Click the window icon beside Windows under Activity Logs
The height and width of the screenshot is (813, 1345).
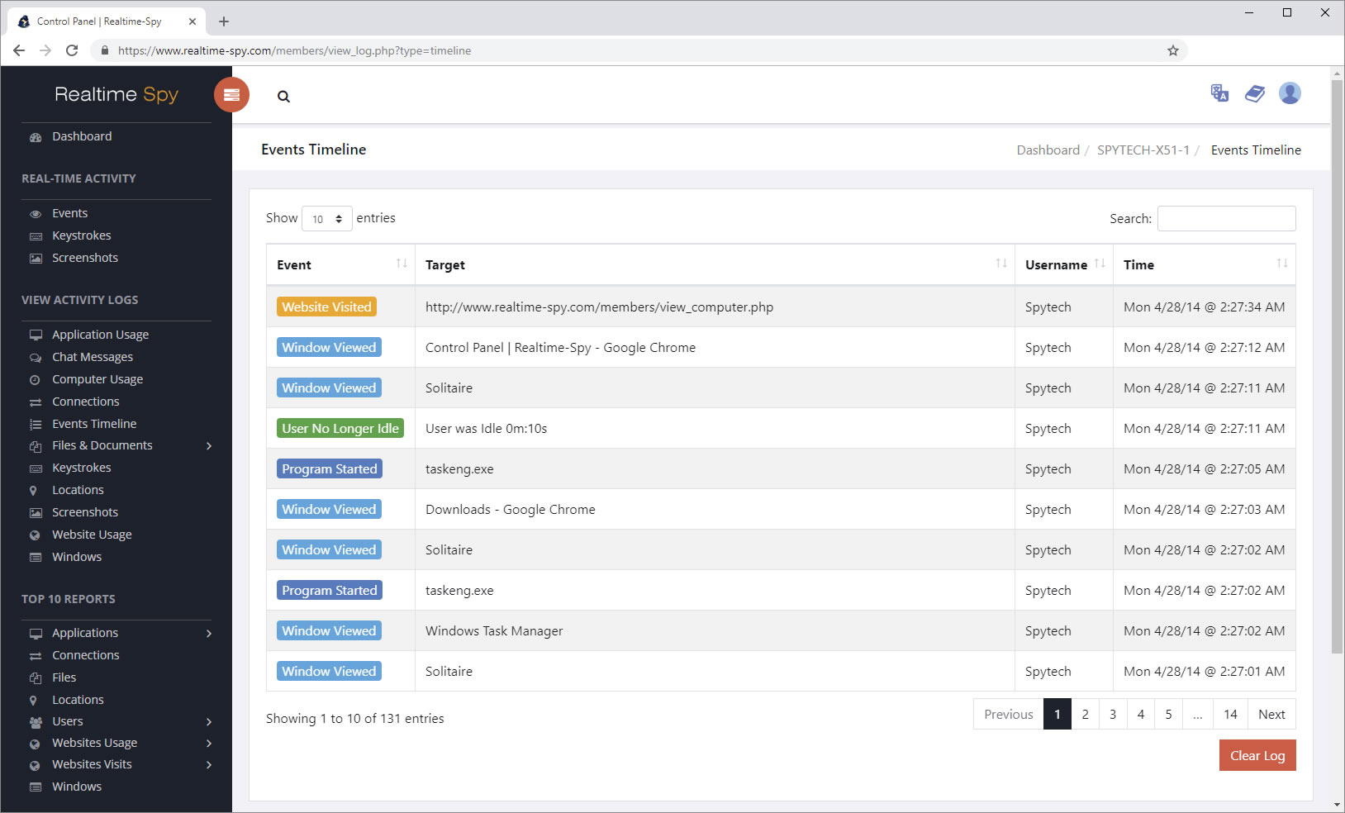point(36,558)
